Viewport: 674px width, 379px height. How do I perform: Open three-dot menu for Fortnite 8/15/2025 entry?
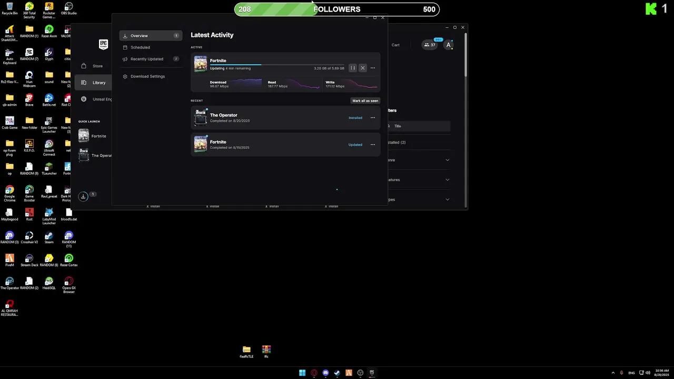(x=373, y=145)
